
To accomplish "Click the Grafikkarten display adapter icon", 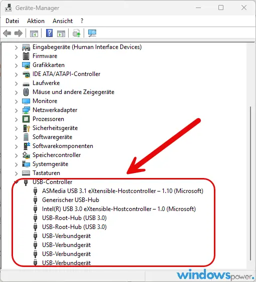I will pos(26,65).
